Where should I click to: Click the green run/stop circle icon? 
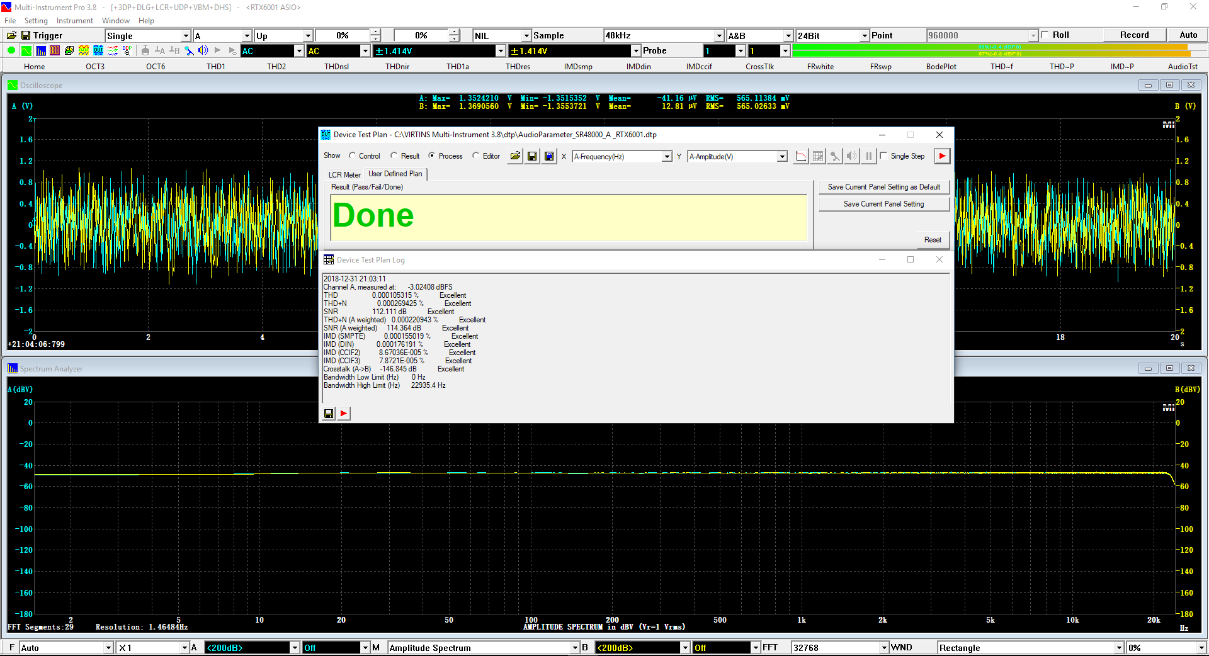click(x=11, y=50)
